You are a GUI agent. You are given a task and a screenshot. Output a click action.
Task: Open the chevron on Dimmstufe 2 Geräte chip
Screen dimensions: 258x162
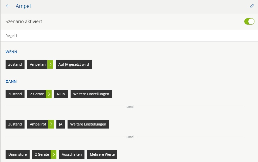pos(53,154)
